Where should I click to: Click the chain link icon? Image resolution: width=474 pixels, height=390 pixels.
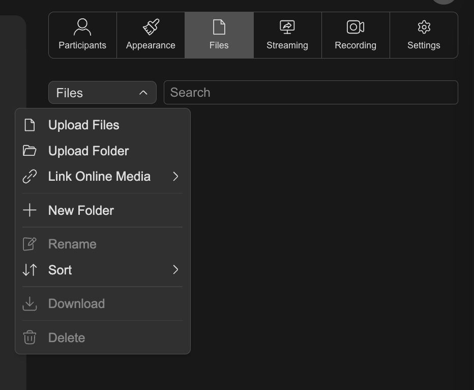tap(29, 176)
